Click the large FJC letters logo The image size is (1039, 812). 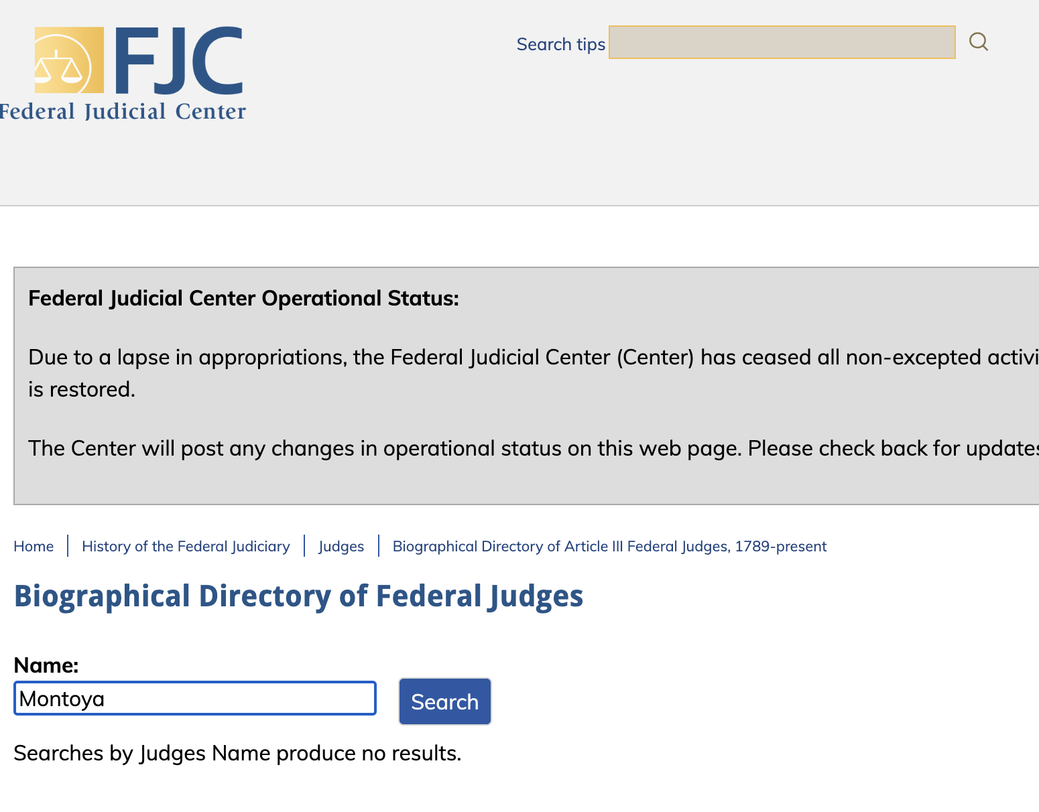point(179,61)
